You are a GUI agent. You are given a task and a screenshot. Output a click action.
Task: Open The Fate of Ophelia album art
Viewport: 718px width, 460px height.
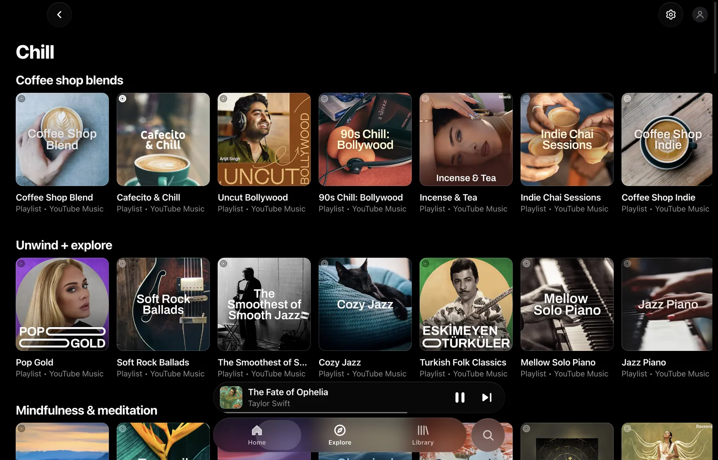(231, 398)
